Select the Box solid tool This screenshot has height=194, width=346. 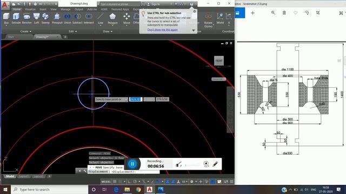pos(6,18)
